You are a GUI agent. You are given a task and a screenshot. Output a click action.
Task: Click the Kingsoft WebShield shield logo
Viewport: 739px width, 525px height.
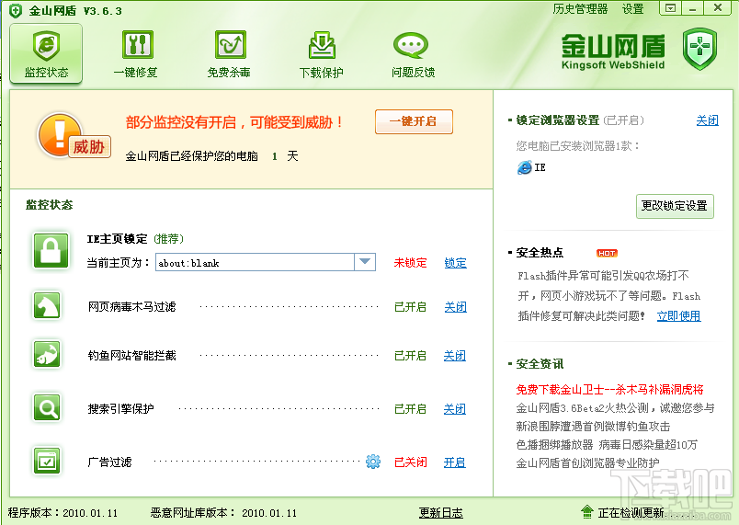pyautogui.click(x=699, y=49)
